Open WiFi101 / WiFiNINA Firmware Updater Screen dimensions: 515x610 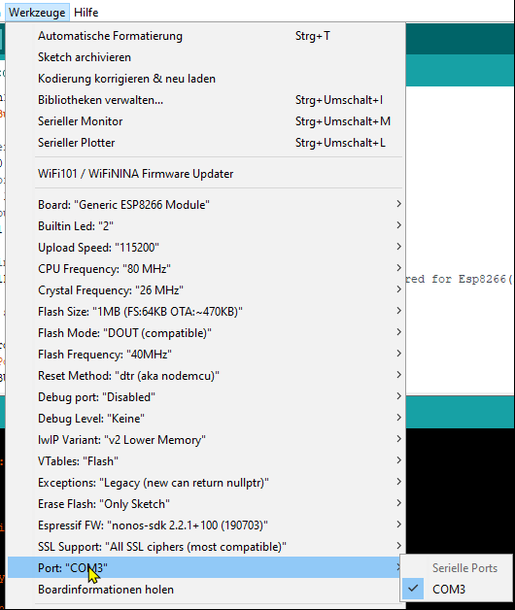(206, 174)
